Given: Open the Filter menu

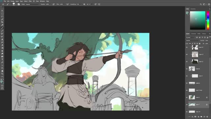Looking at the screenshot, I should 30,1.
